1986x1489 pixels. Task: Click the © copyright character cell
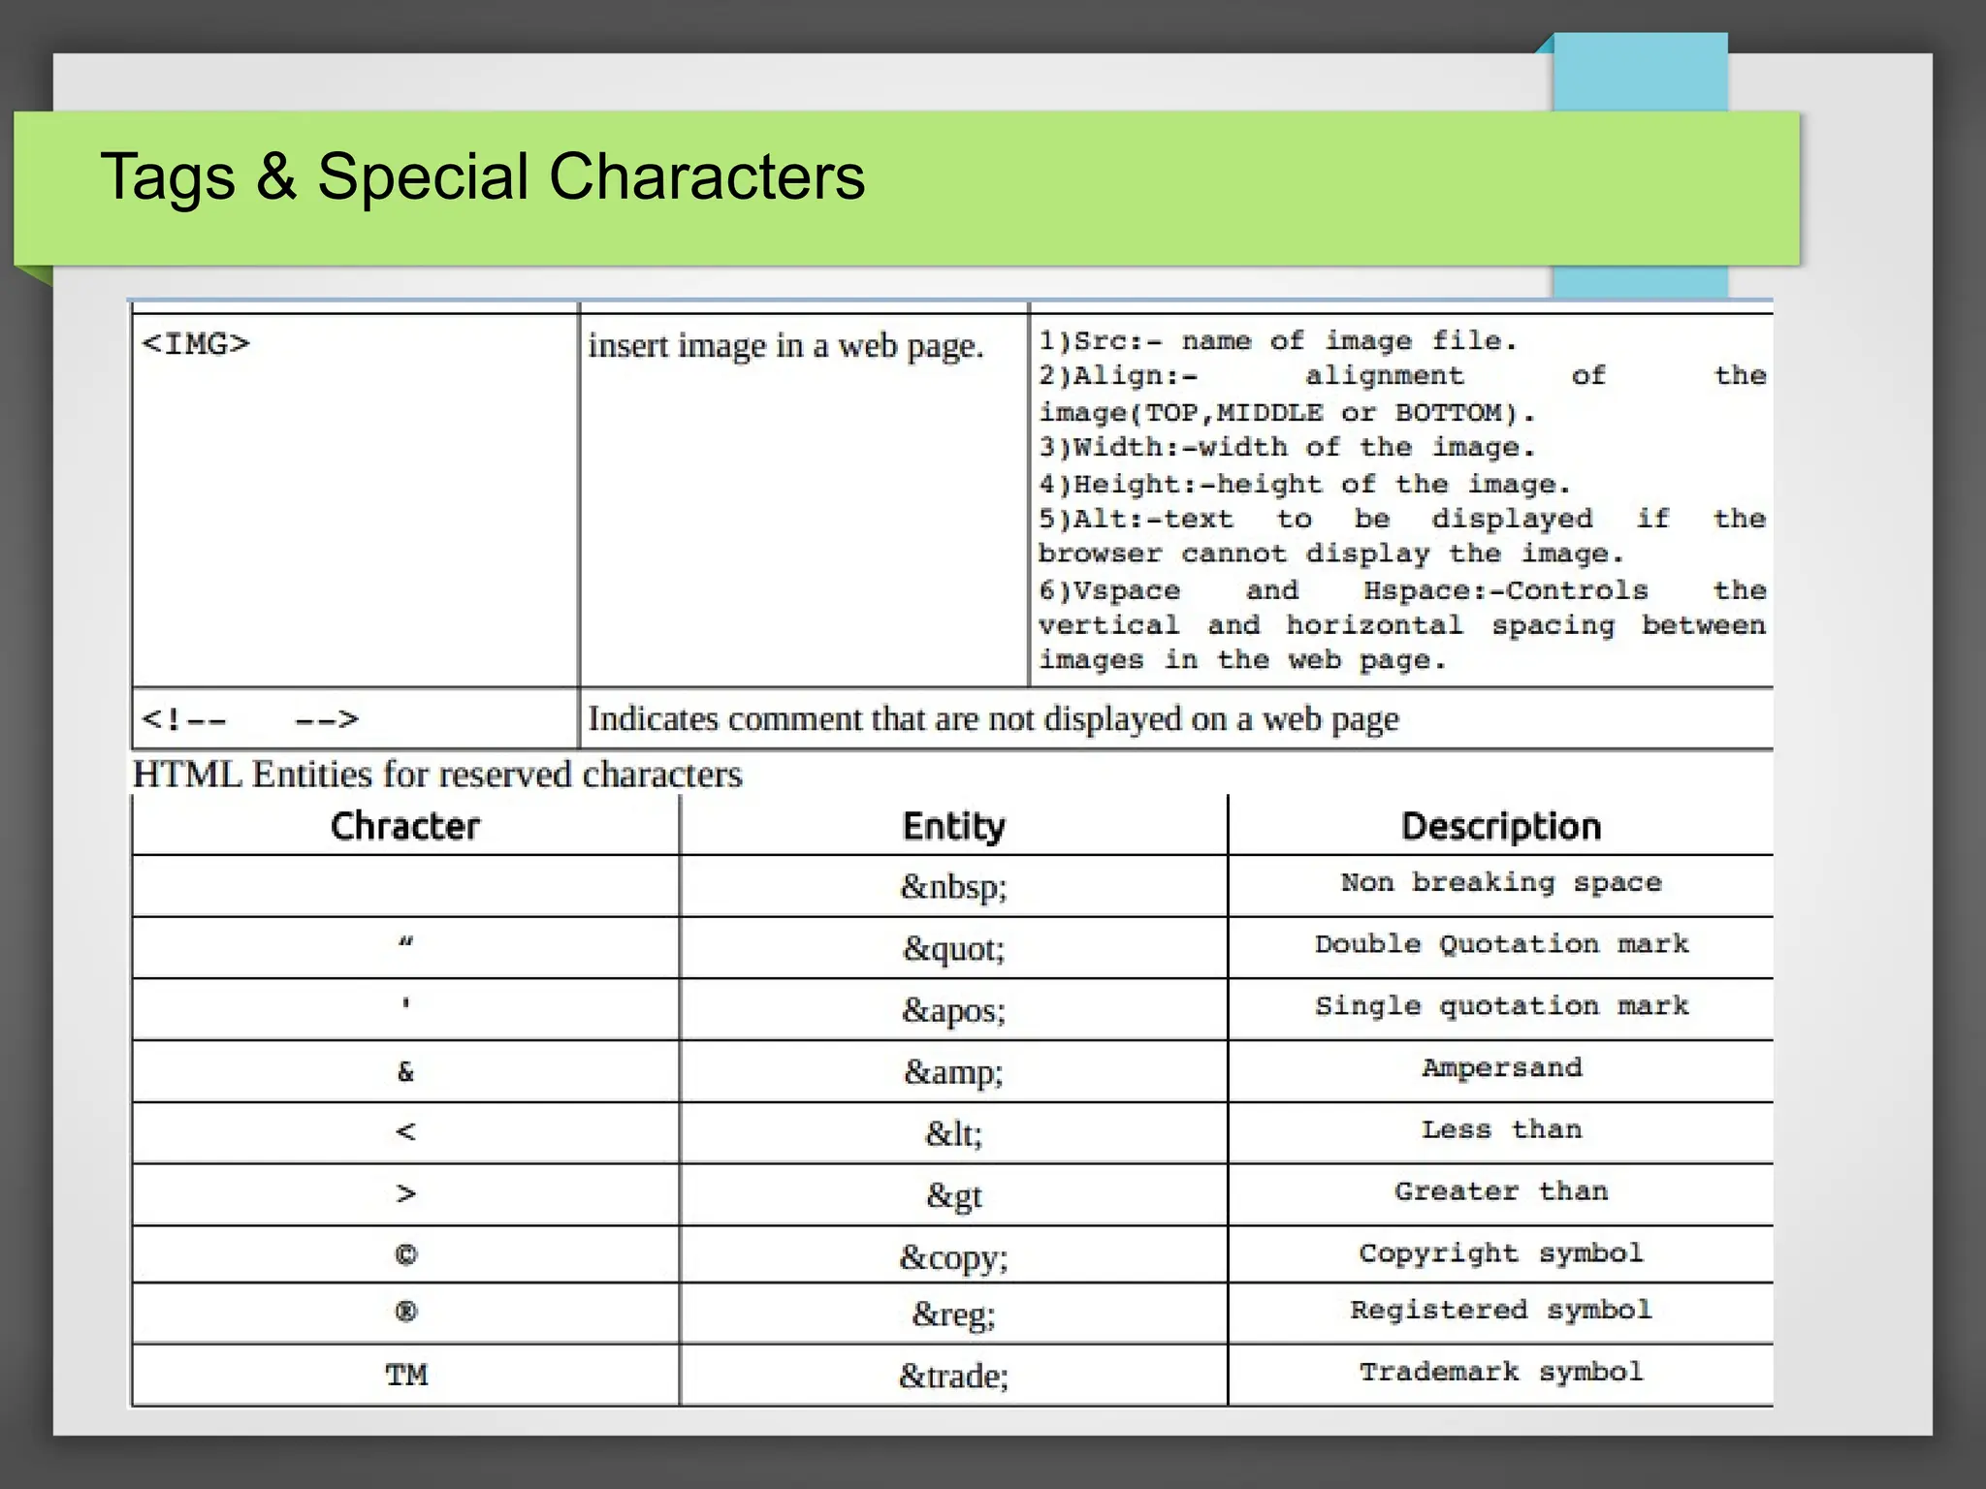coord(405,1255)
